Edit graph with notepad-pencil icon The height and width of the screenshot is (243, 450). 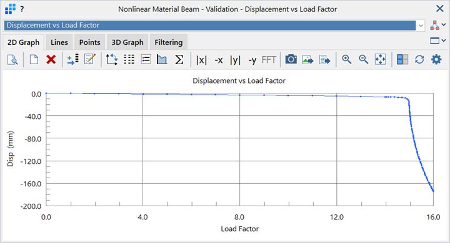(x=90, y=60)
